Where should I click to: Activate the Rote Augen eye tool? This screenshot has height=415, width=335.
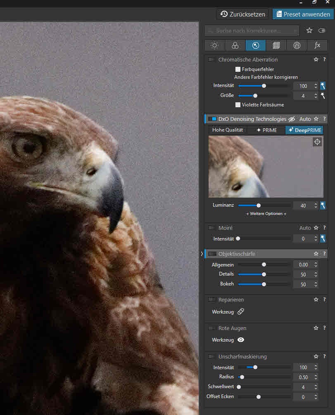point(241,340)
